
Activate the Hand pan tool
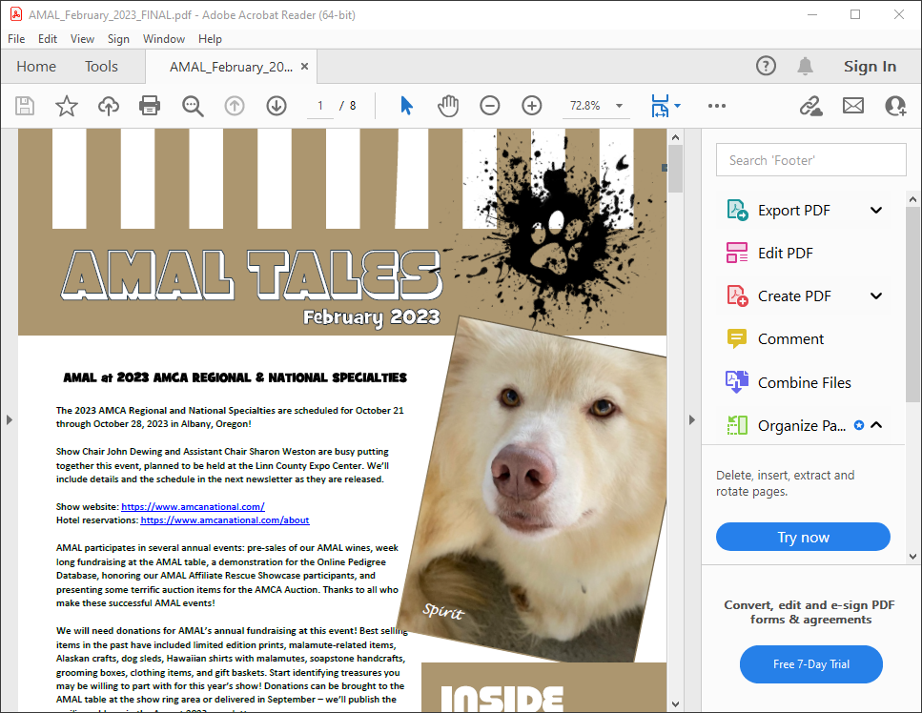[448, 106]
